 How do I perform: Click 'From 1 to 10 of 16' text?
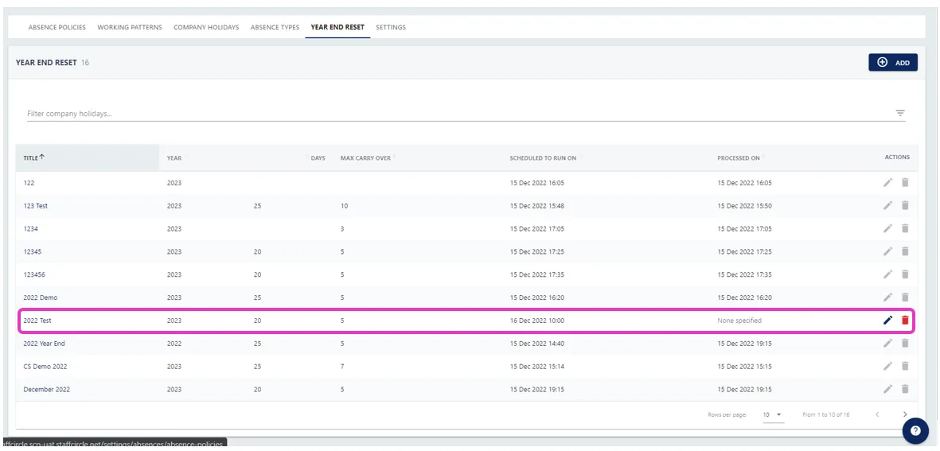click(825, 414)
